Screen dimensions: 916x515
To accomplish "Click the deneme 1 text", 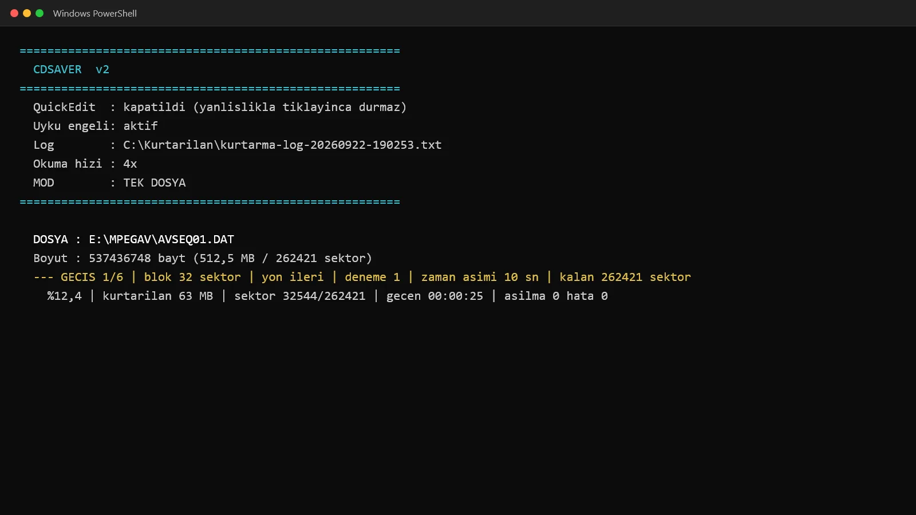I will 372,277.
